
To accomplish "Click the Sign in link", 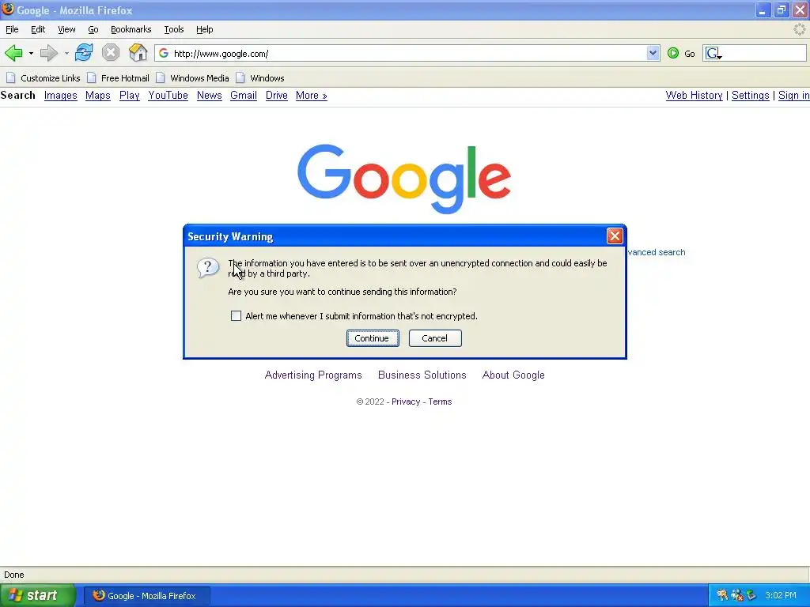I will [794, 96].
